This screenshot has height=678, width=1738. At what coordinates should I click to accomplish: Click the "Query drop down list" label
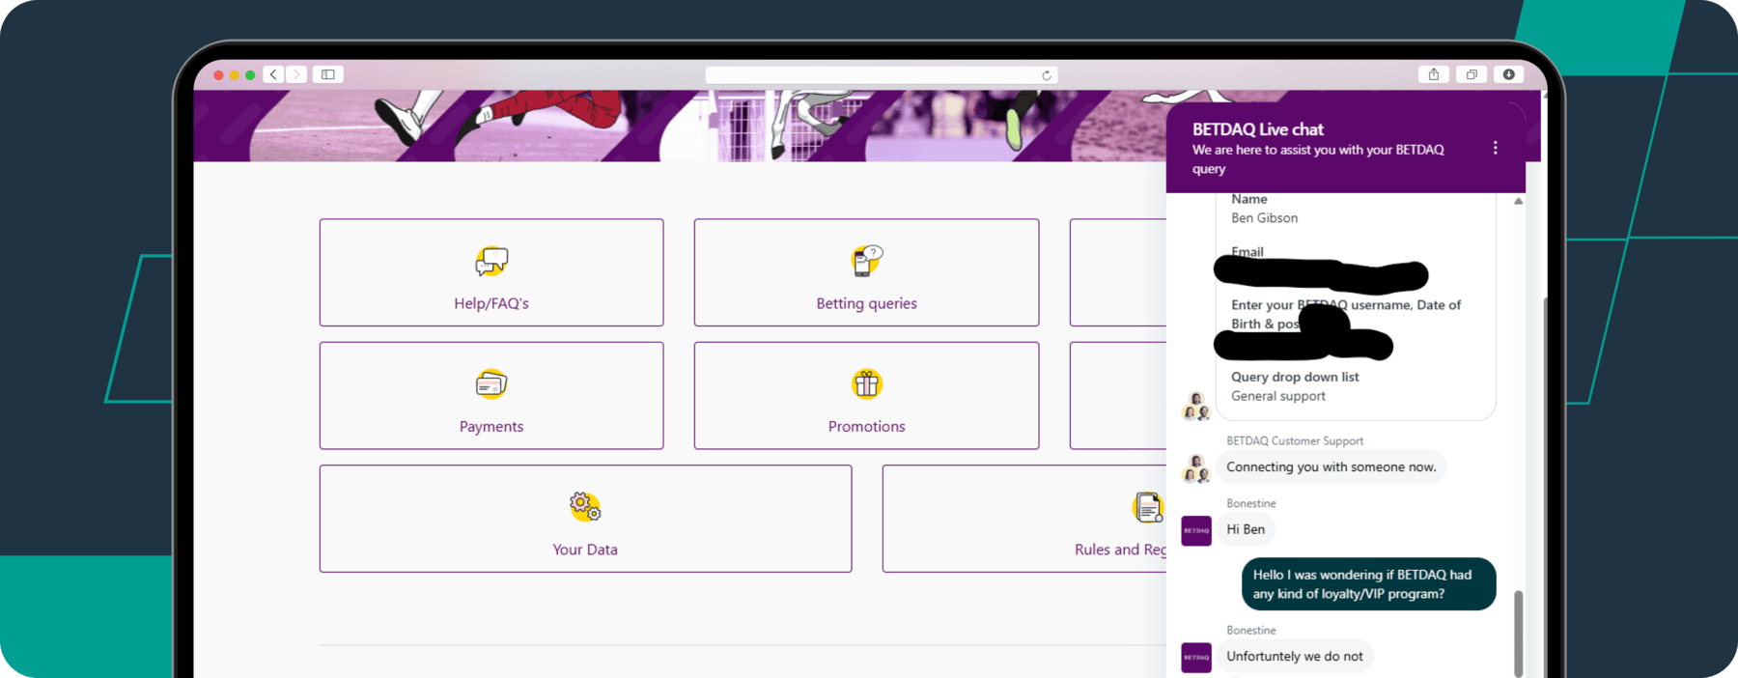point(1295,377)
